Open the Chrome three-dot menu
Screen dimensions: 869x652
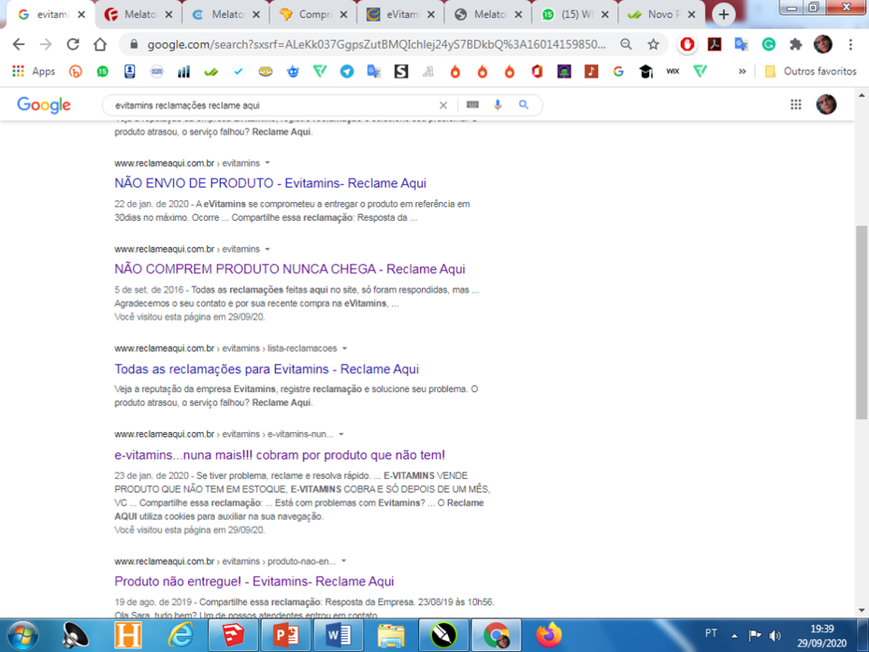851,45
